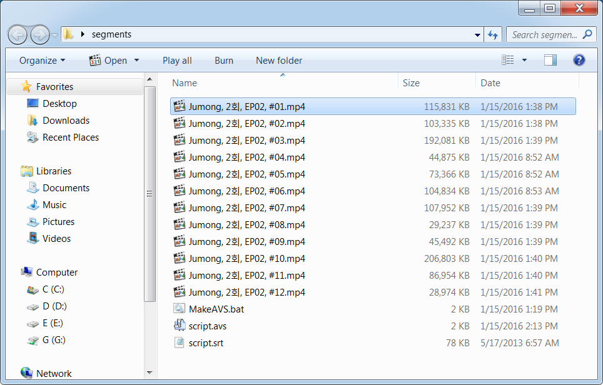Image resolution: width=603 pixels, height=385 pixels.
Task: Open Downloads in Favorites
Action: [66, 121]
